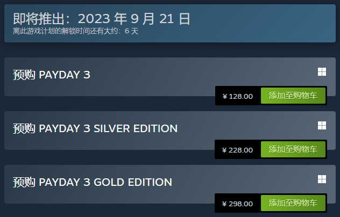Open the 预购 PAYDAY 3 title
Viewport: 340px width, 217px height.
pyautogui.click(x=52, y=75)
